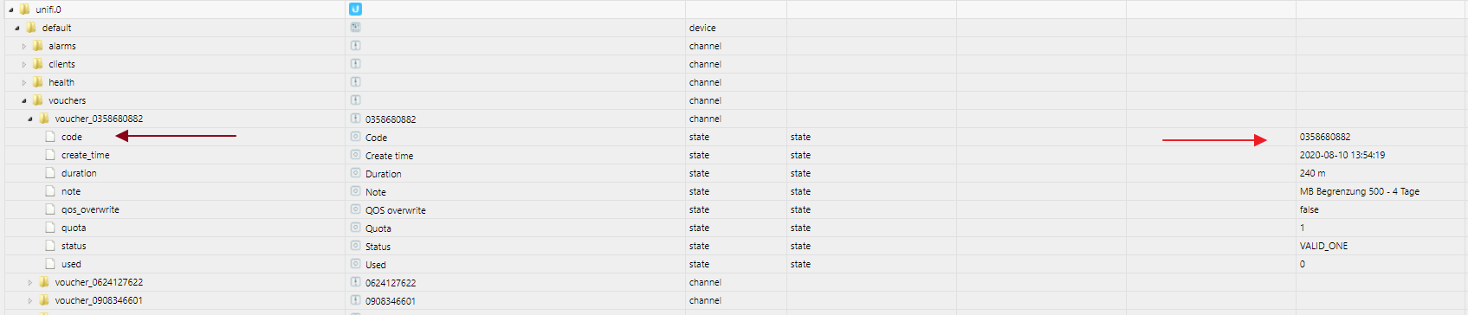Click the state icon beside Status
1468x315 pixels.
point(355,246)
